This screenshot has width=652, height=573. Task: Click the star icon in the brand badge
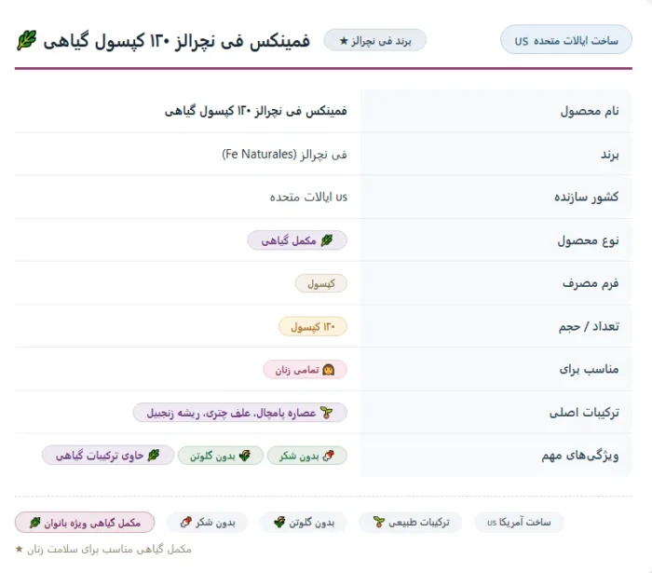[x=344, y=41]
